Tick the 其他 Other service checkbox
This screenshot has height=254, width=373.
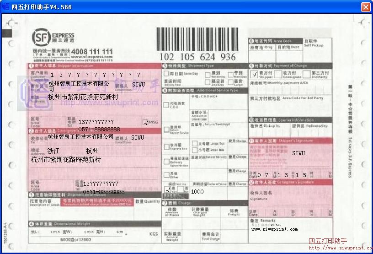(166, 175)
